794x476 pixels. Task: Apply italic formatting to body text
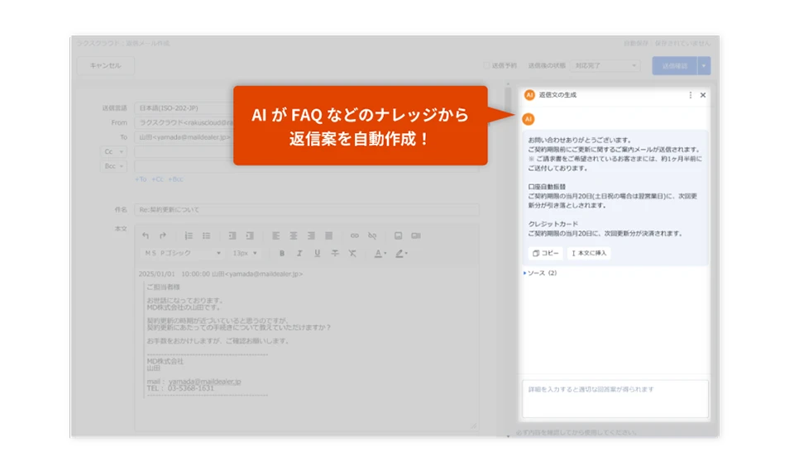[x=299, y=253]
